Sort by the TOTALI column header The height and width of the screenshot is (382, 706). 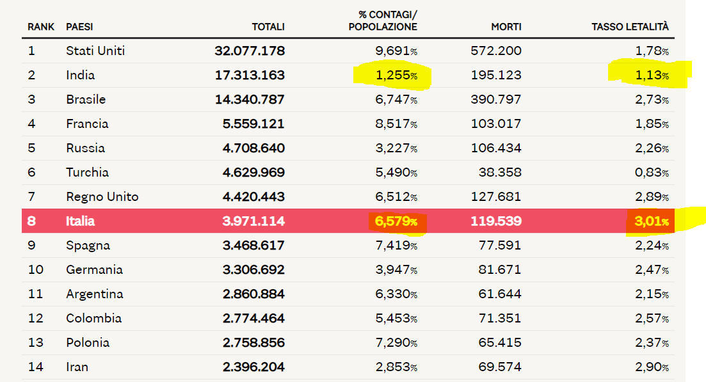pos(268,27)
